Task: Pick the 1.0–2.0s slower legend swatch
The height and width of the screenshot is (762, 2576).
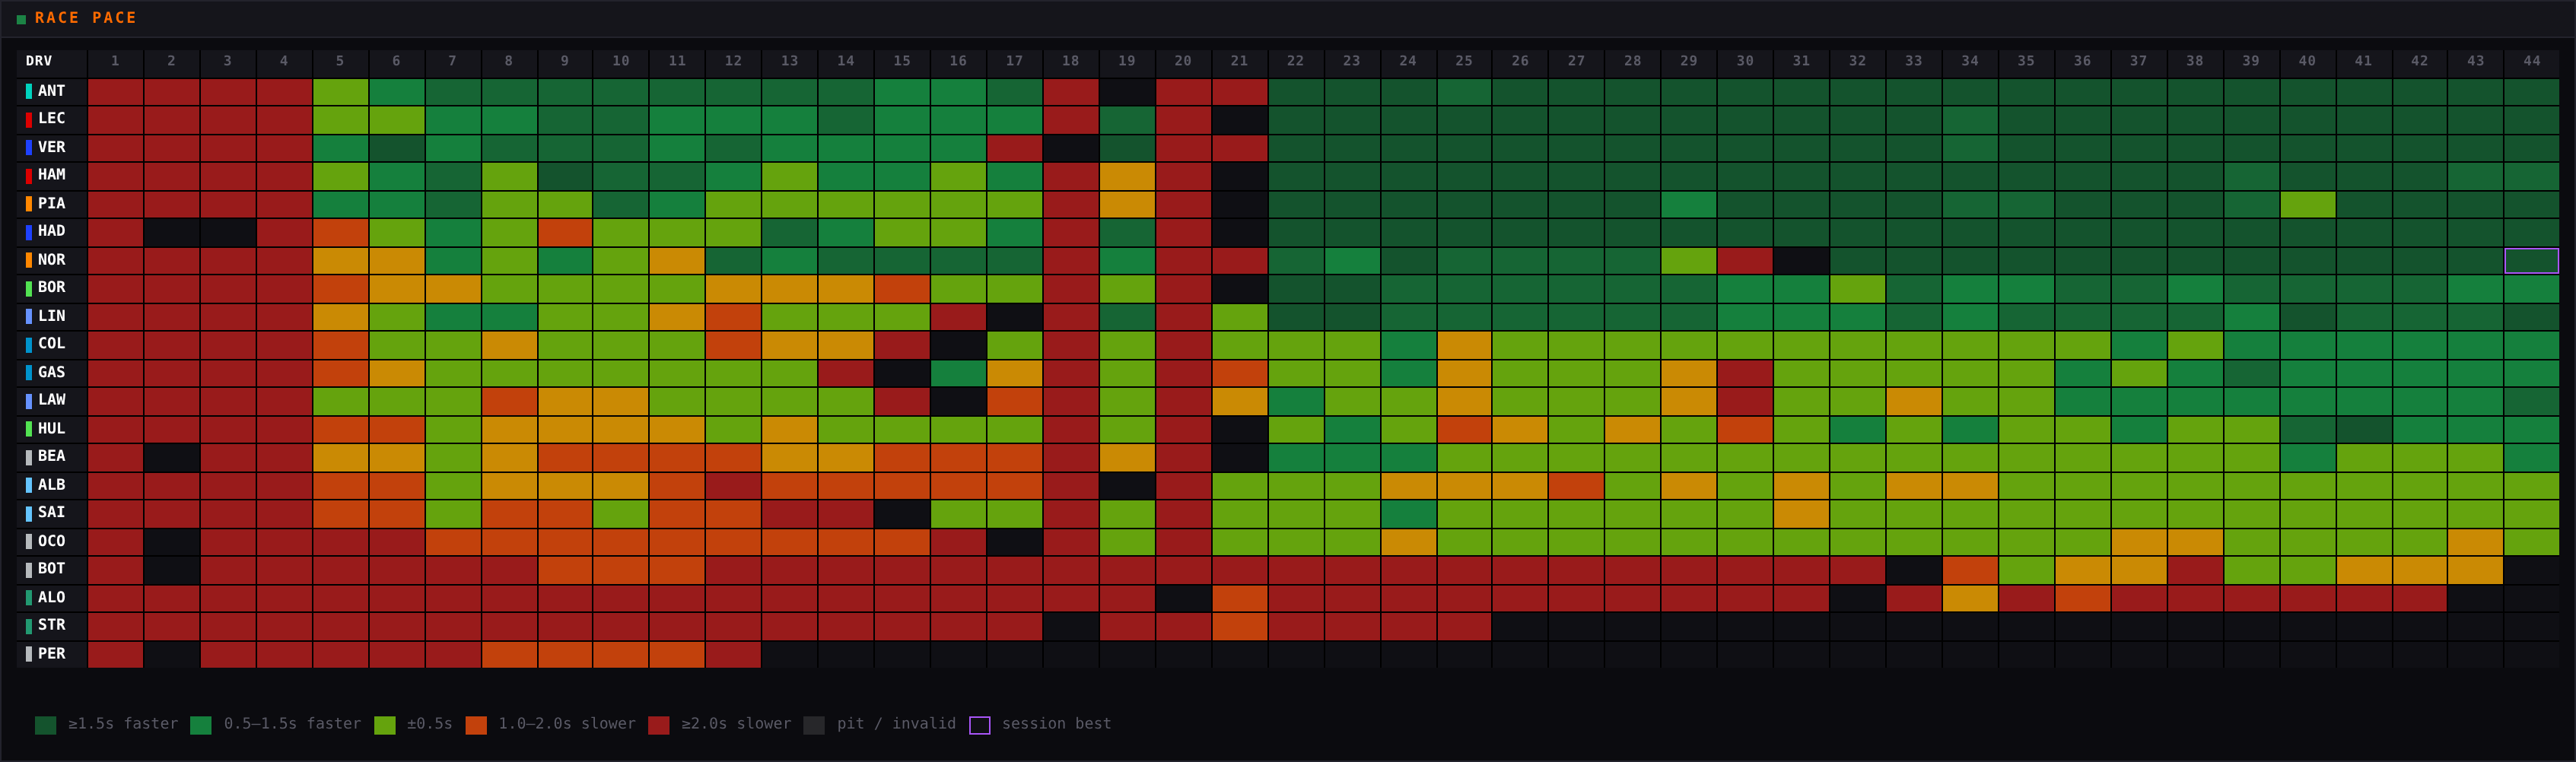Action: tap(476, 725)
